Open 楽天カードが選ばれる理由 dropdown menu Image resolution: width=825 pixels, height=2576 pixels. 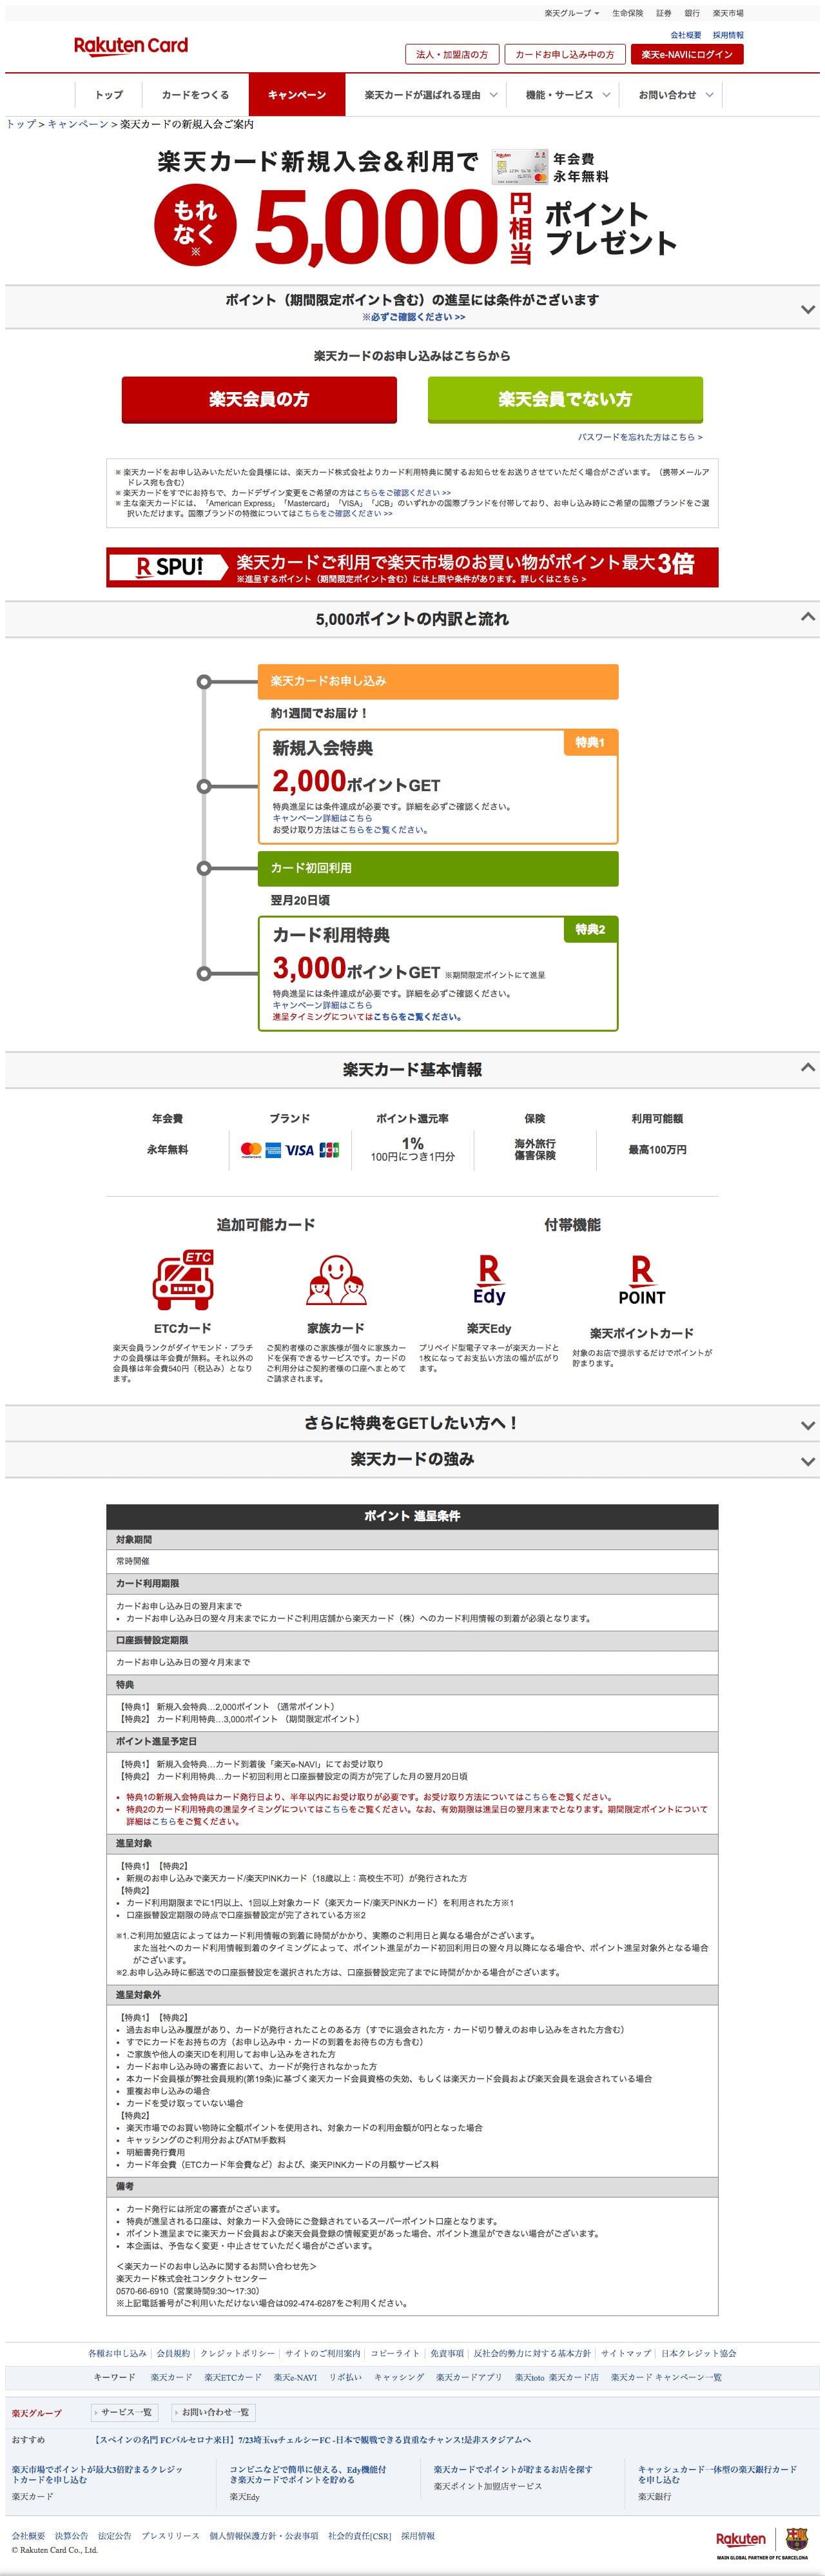click(x=431, y=95)
